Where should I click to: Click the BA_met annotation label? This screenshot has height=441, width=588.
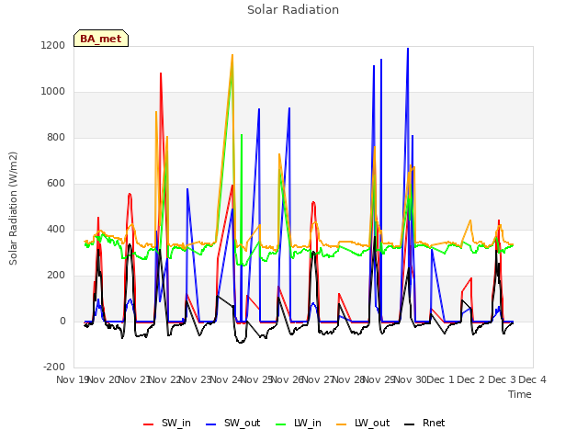click(101, 39)
